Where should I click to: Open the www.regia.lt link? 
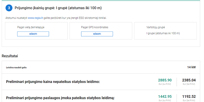35,18
